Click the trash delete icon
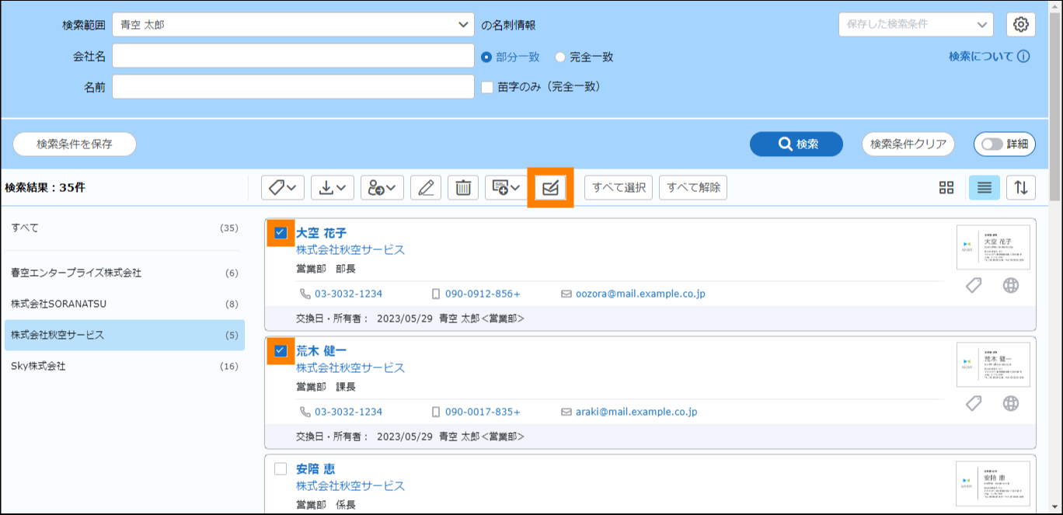 463,188
